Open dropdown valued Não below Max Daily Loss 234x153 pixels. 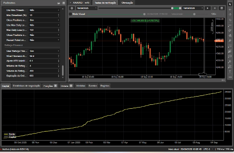click(x=44, y=35)
